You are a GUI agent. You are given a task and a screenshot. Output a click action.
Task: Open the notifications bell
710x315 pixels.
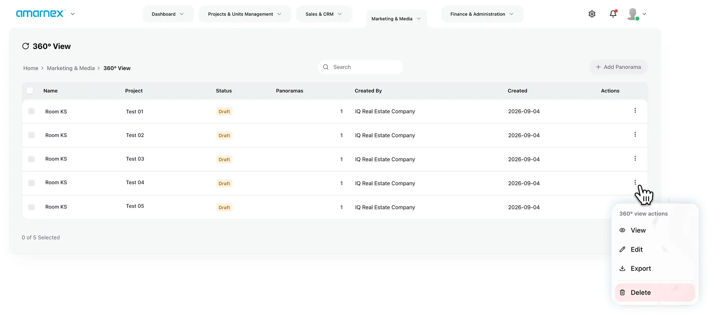[613, 14]
